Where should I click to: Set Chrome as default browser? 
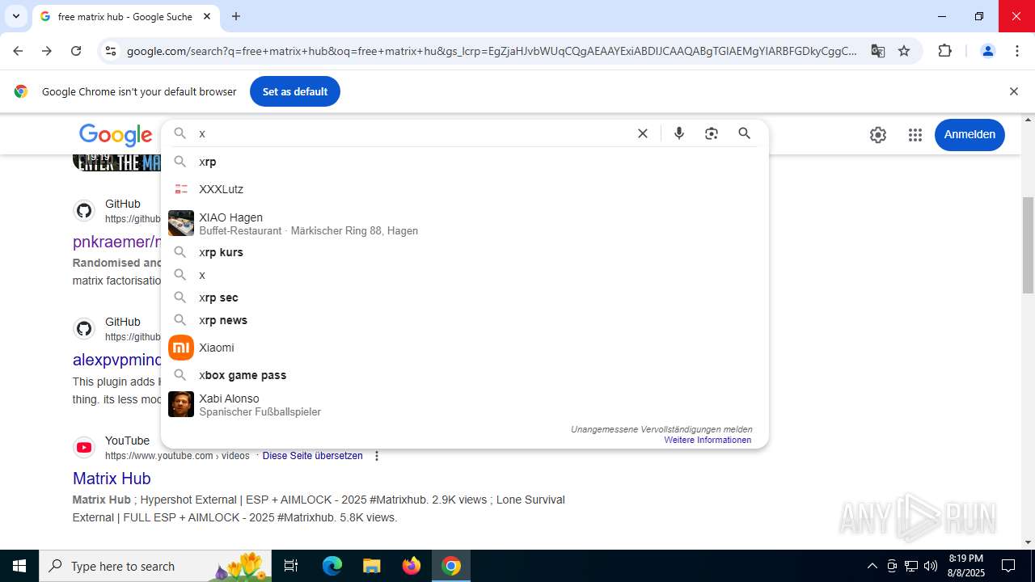tap(294, 91)
